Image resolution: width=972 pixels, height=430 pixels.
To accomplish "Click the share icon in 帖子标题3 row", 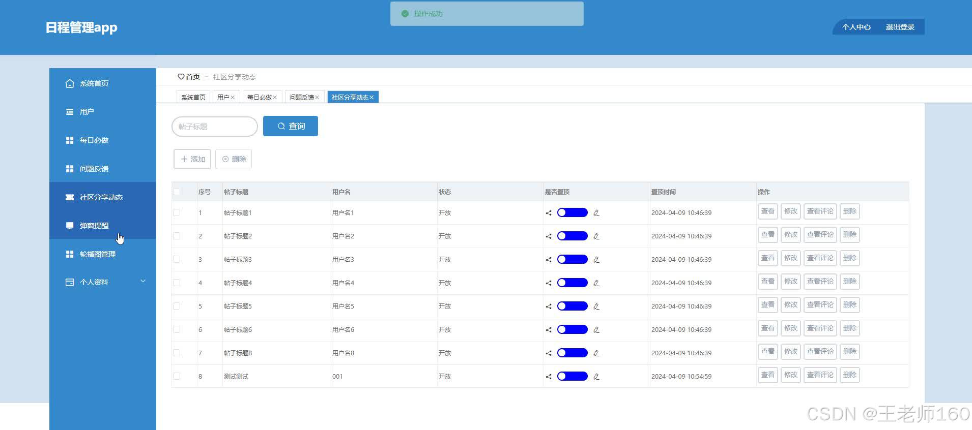I will (549, 260).
